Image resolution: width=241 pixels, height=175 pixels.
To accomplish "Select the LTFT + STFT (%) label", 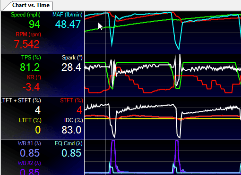I will [x=21, y=100].
